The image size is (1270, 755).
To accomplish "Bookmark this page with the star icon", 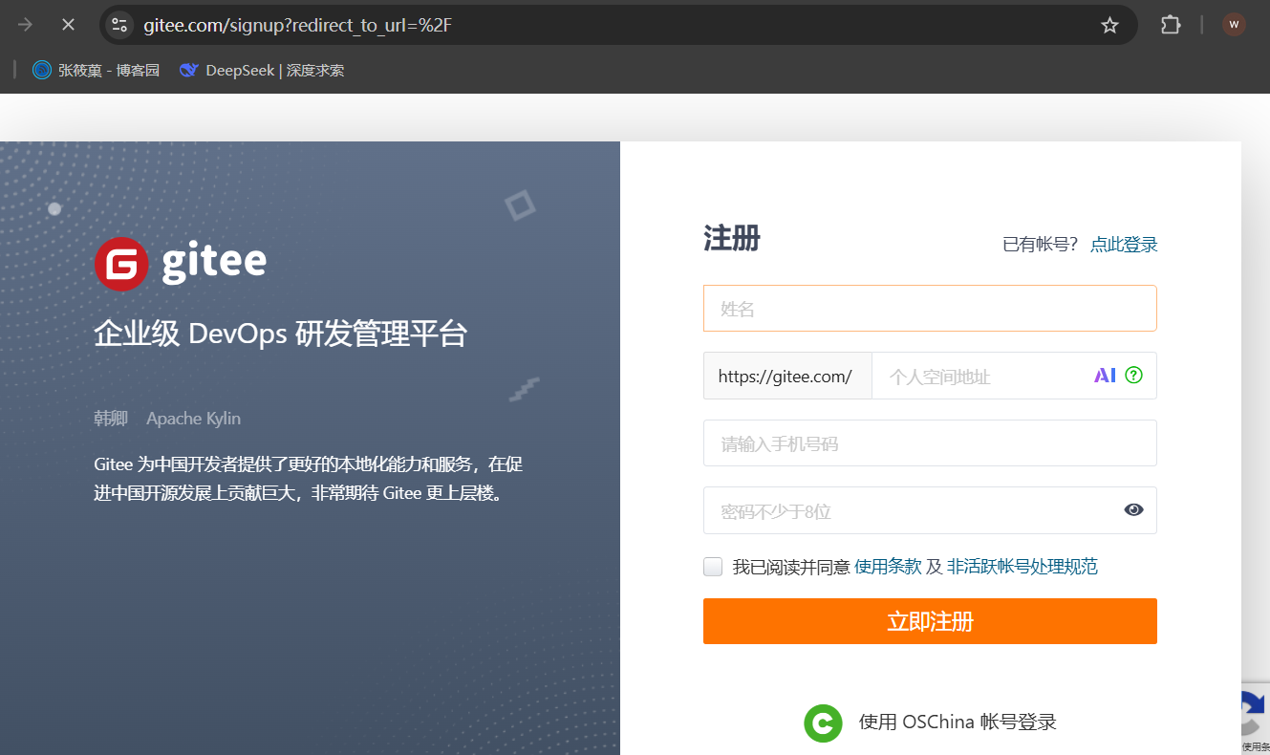I will point(1109,25).
